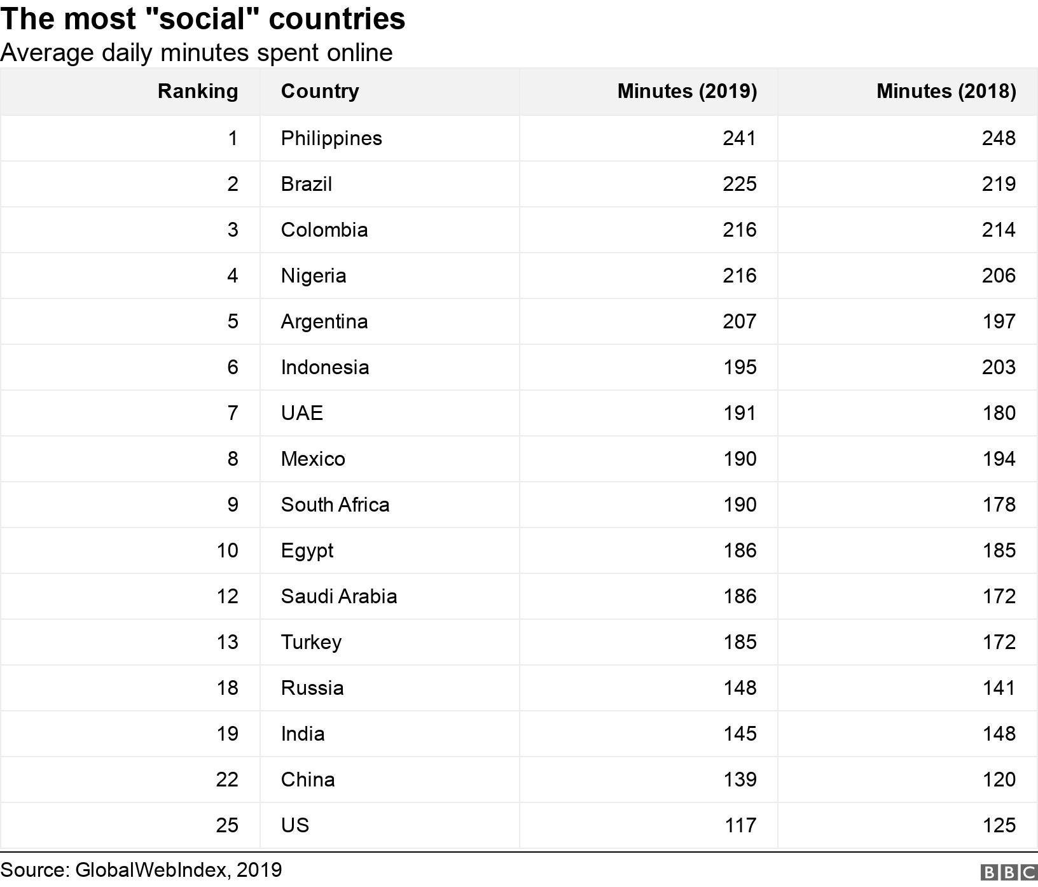Image resolution: width=1038 pixels, height=887 pixels.
Task: Click the chart title about social countries
Action: click(203, 18)
